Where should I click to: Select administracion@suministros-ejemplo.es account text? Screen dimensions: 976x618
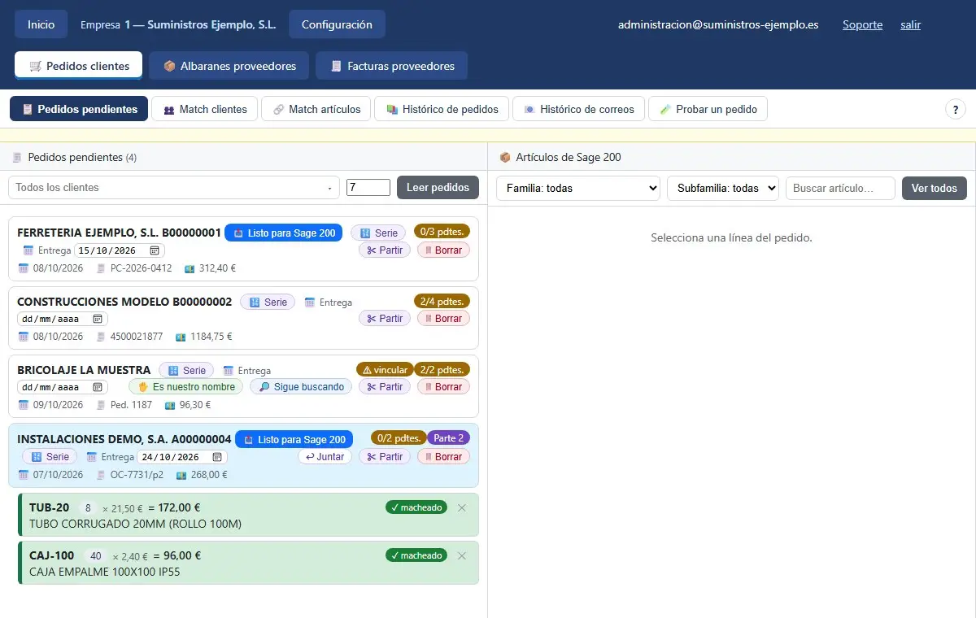718,24
